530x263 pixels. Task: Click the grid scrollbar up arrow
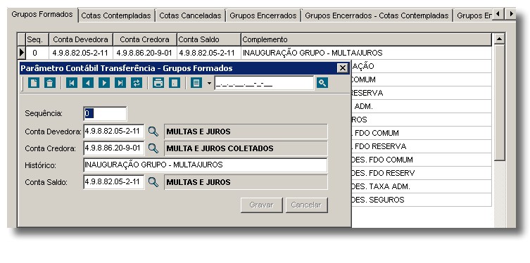tap(499, 39)
